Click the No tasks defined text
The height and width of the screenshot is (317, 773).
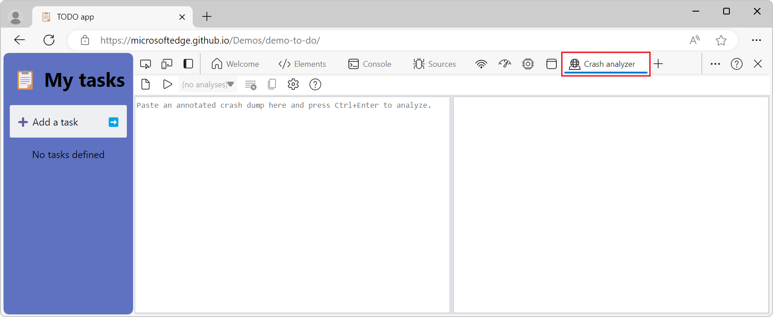coord(68,154)
